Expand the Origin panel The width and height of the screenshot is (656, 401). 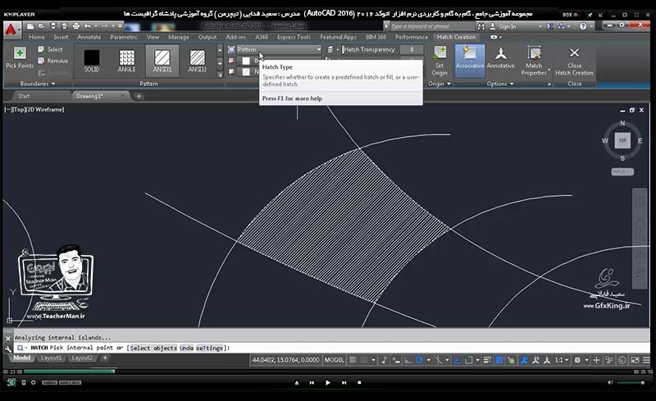click(440, 84)
